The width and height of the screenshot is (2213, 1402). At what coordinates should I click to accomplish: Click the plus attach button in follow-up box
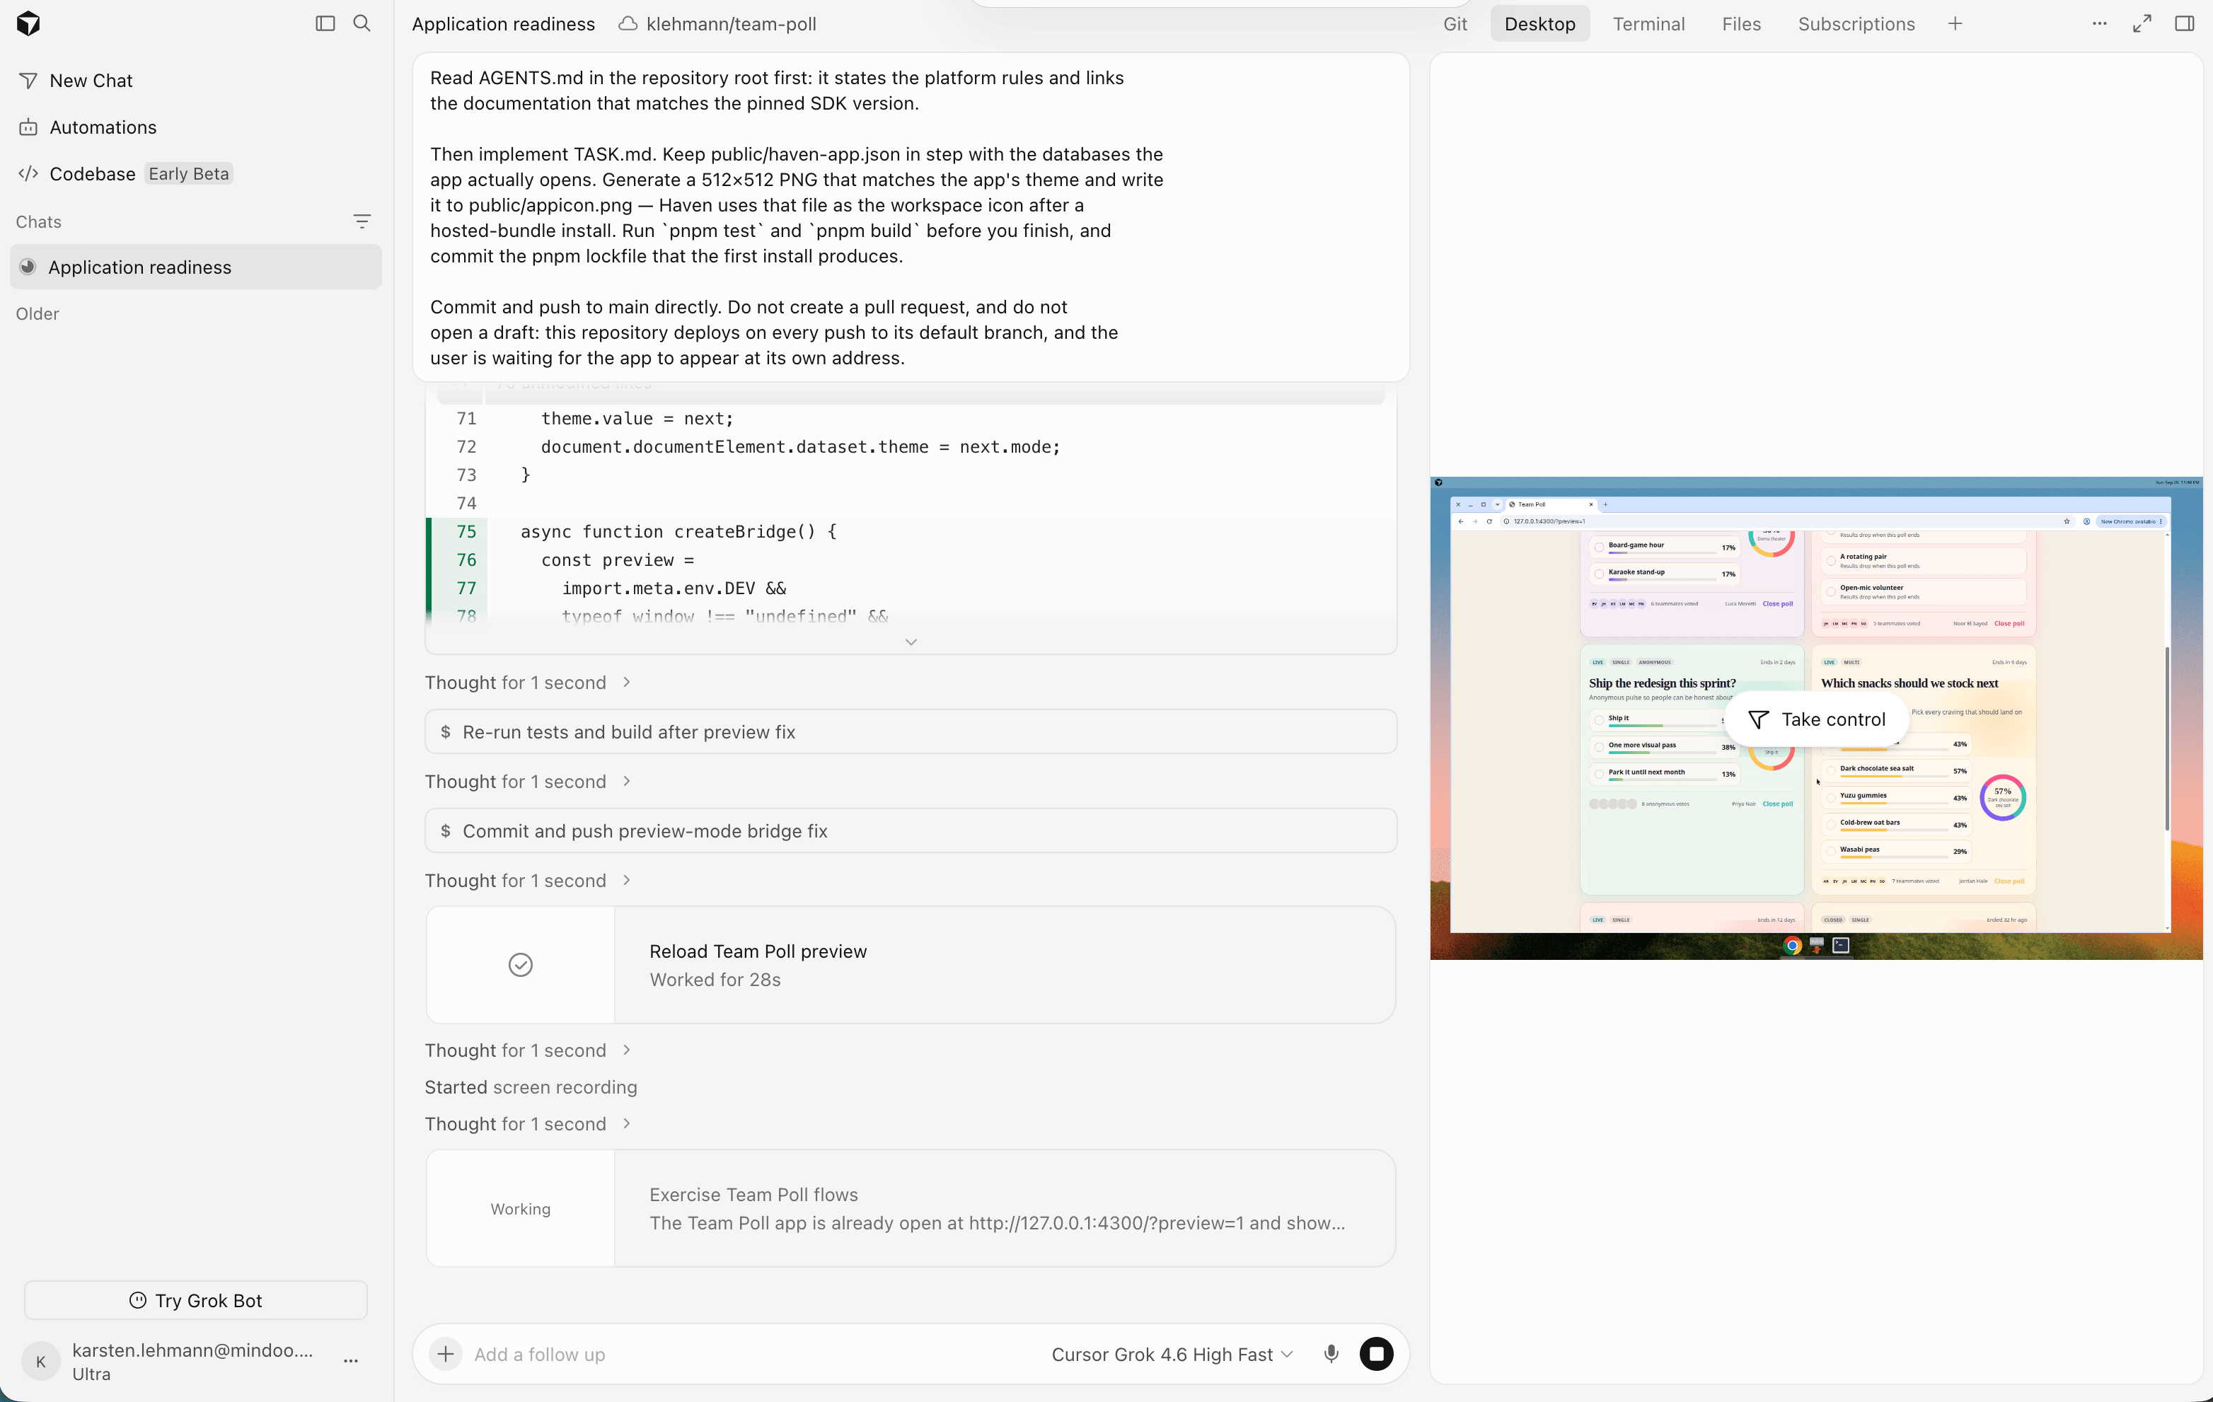(x=446, y=1353)
